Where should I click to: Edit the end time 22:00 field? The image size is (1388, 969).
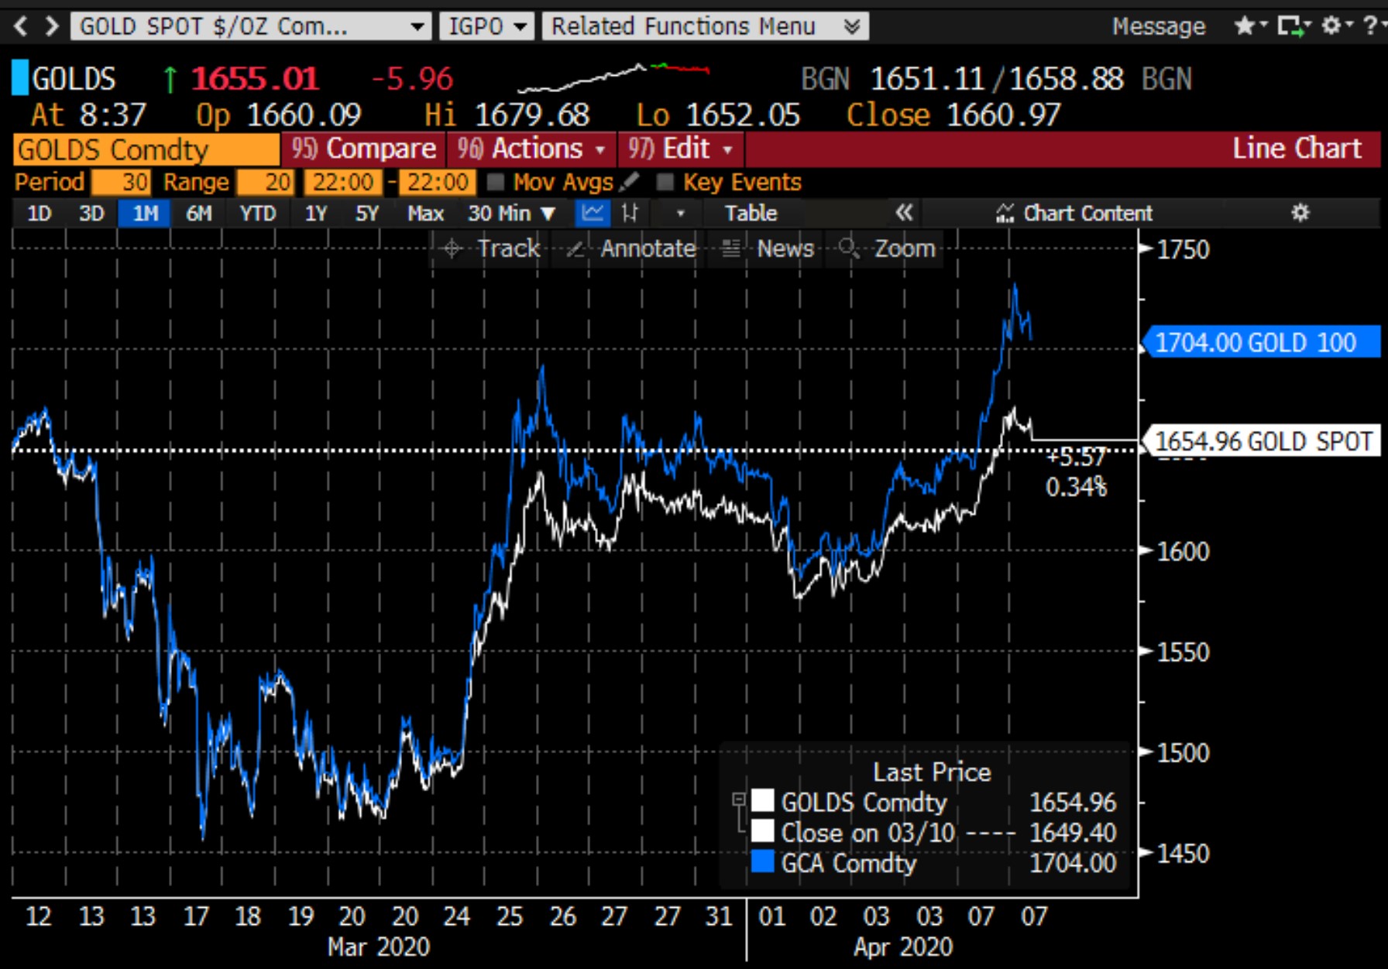(437, 183)
